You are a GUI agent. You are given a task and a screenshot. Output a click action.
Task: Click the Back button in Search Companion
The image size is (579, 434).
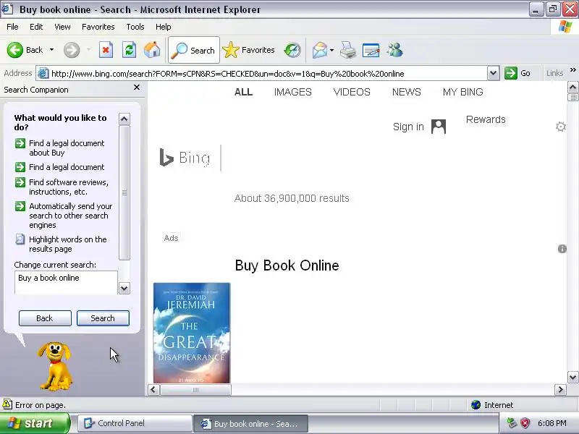tap(45, 318)
